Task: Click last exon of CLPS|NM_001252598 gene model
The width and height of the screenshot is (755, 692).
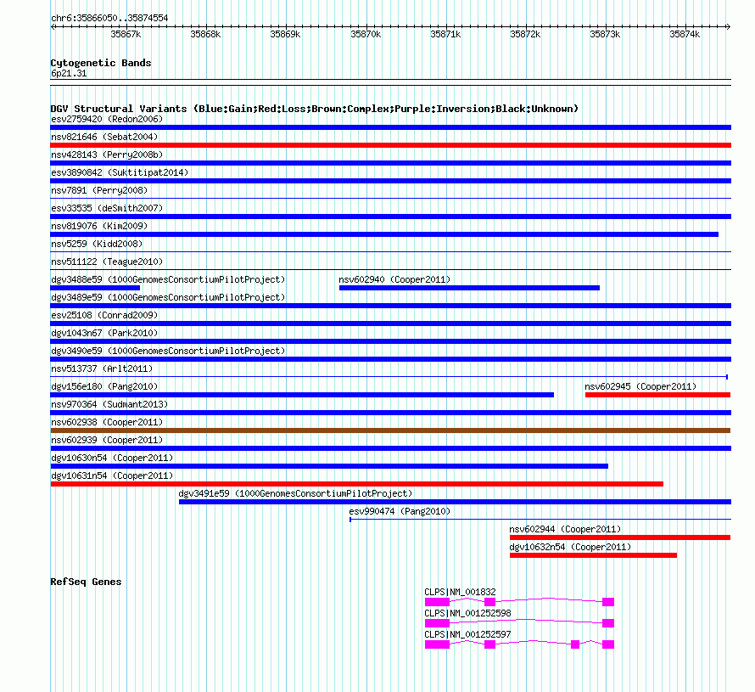Action: (608, 623)
